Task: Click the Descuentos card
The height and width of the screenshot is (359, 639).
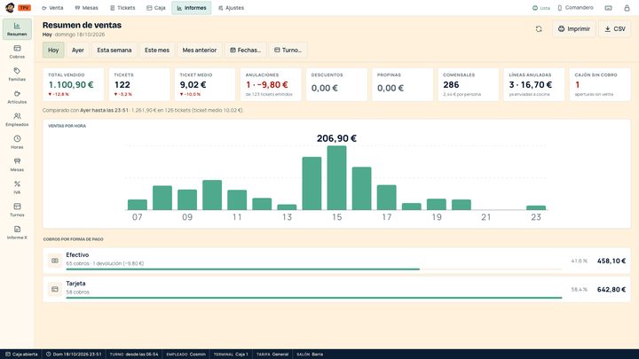Action: click(x=336, y=85)
